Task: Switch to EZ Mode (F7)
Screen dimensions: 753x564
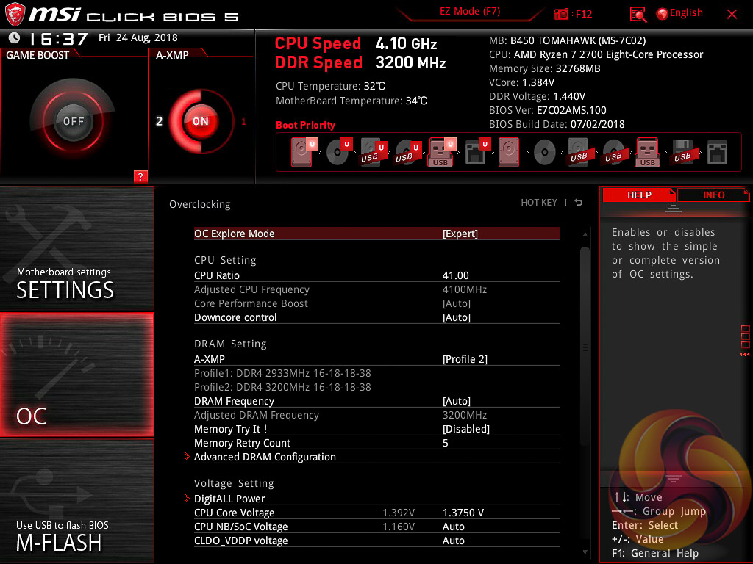Action: click(x=470, y=12)
